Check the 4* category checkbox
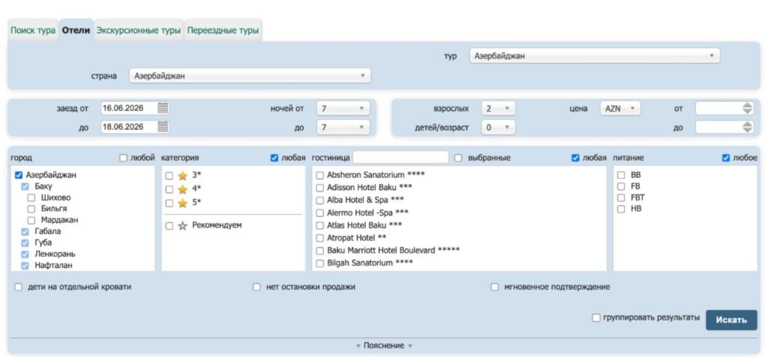Viewport: 768px width, 357px height. point(169,189)
